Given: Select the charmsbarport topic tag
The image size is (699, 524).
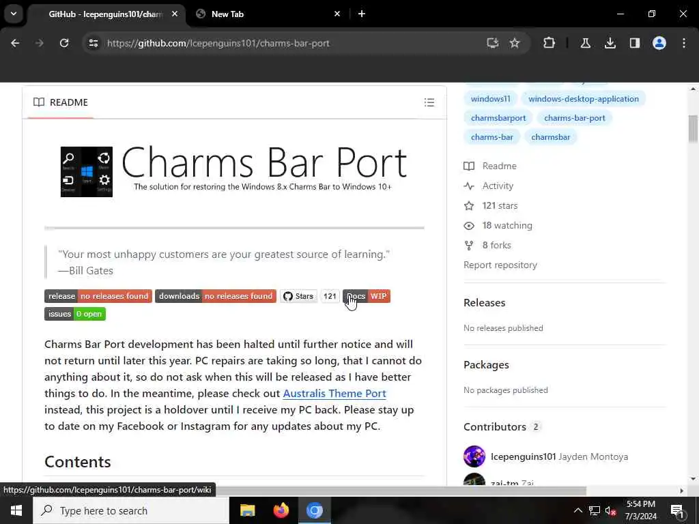Looking at the screenshot, I should tap(498, 118).
